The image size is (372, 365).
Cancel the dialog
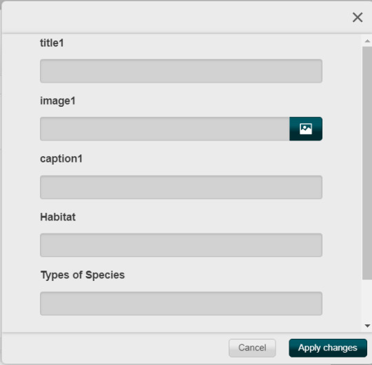pos(252,348)
